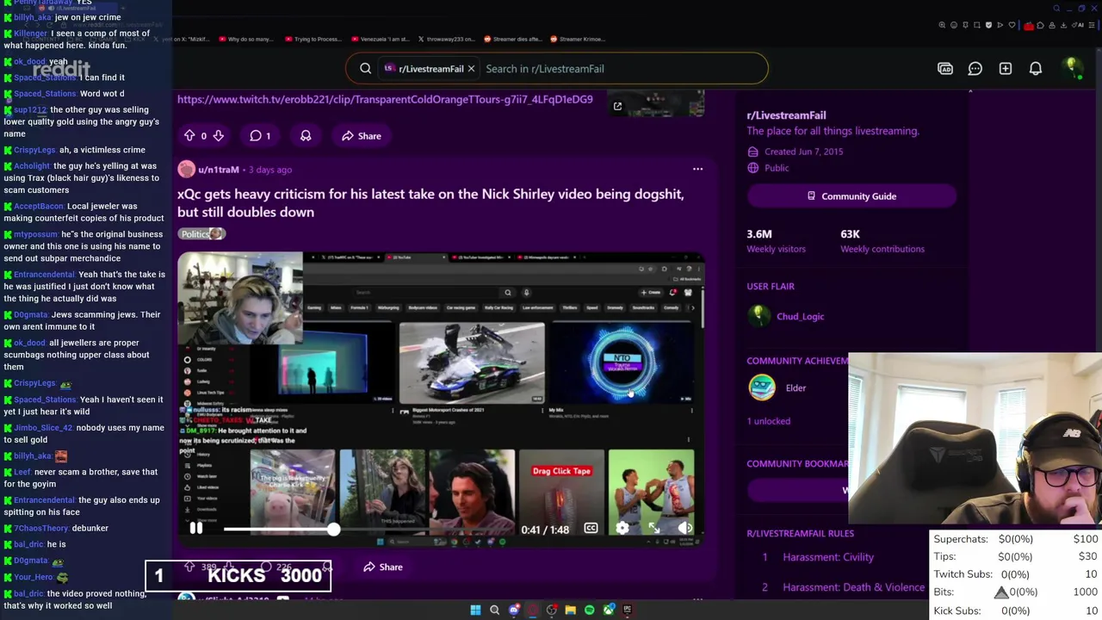1102x620 pixels.
Task: Share the xQc post
Action: pyautogui.click(x=383, y=567)
